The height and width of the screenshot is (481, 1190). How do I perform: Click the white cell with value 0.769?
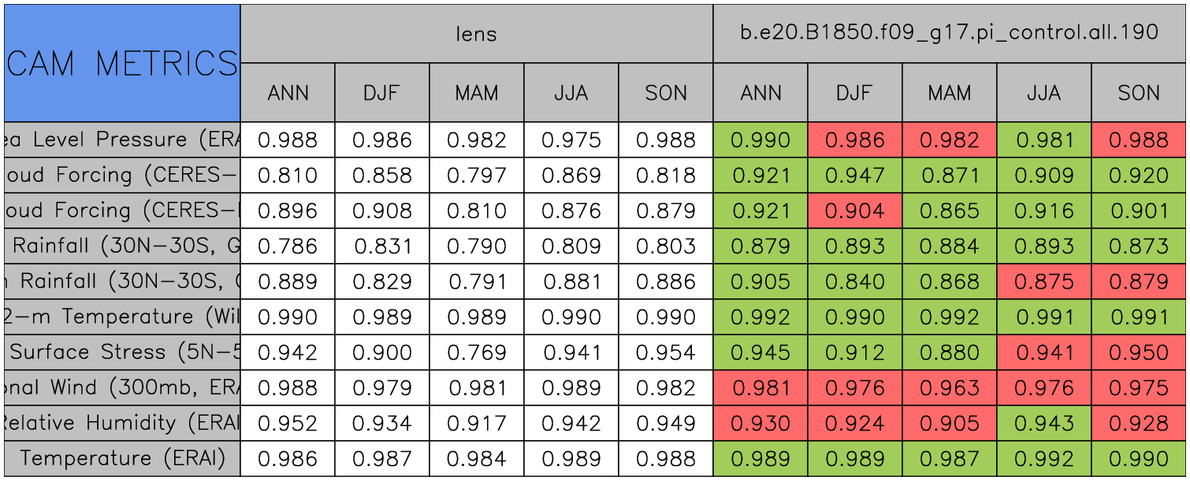[476, 353]
